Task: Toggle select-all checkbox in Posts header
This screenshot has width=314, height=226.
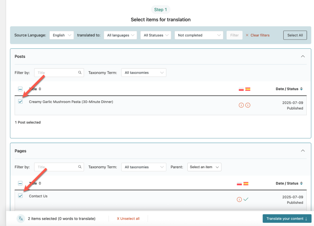Action: click(20, 89)
